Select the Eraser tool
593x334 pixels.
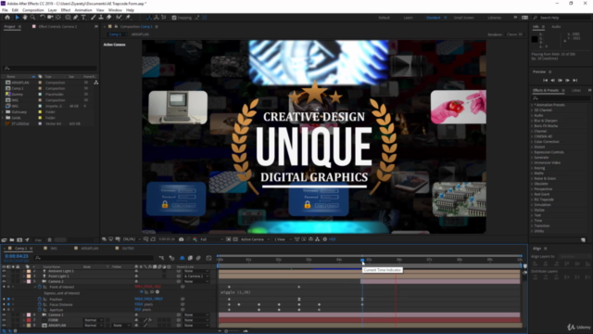(x=109, y=18)
